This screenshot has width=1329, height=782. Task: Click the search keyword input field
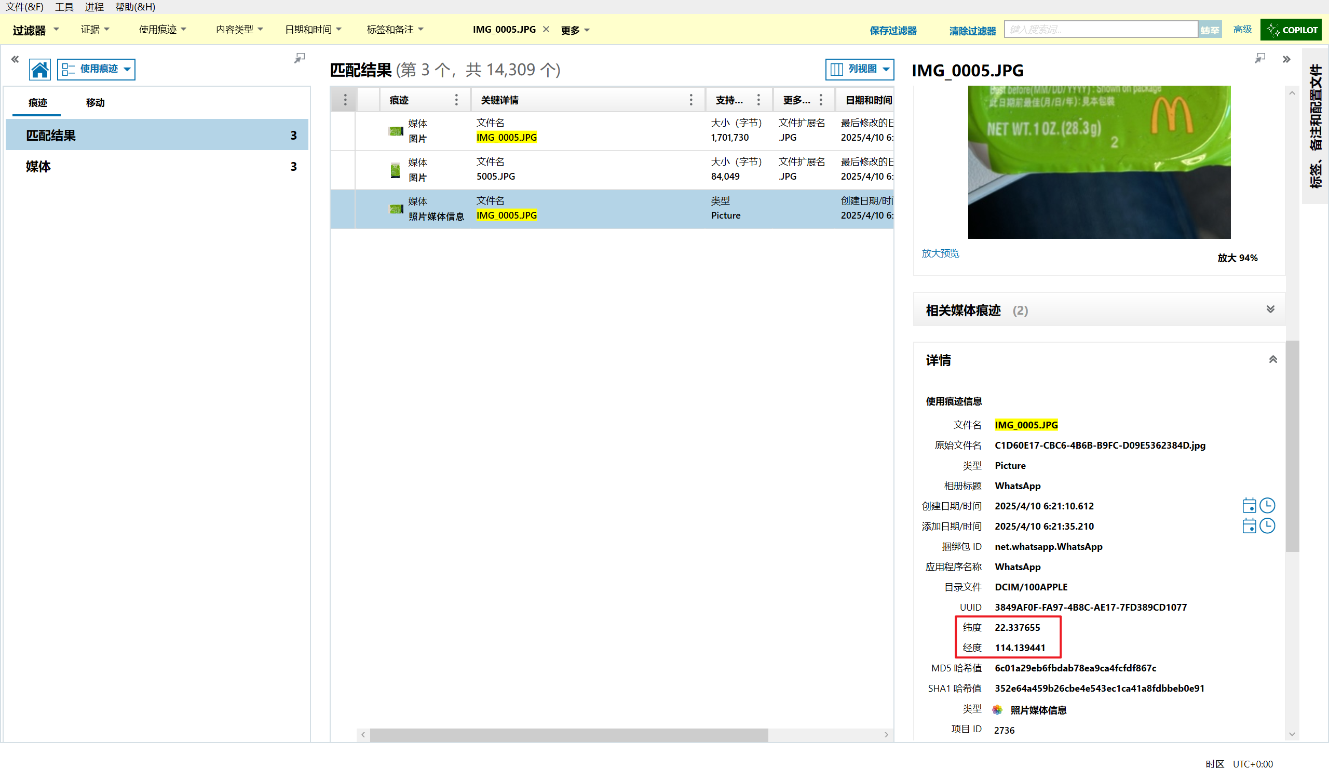coord(1100,30)
